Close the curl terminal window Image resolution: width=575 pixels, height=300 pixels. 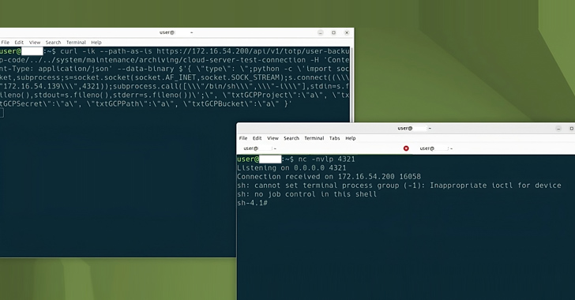[x=347, y=32]
